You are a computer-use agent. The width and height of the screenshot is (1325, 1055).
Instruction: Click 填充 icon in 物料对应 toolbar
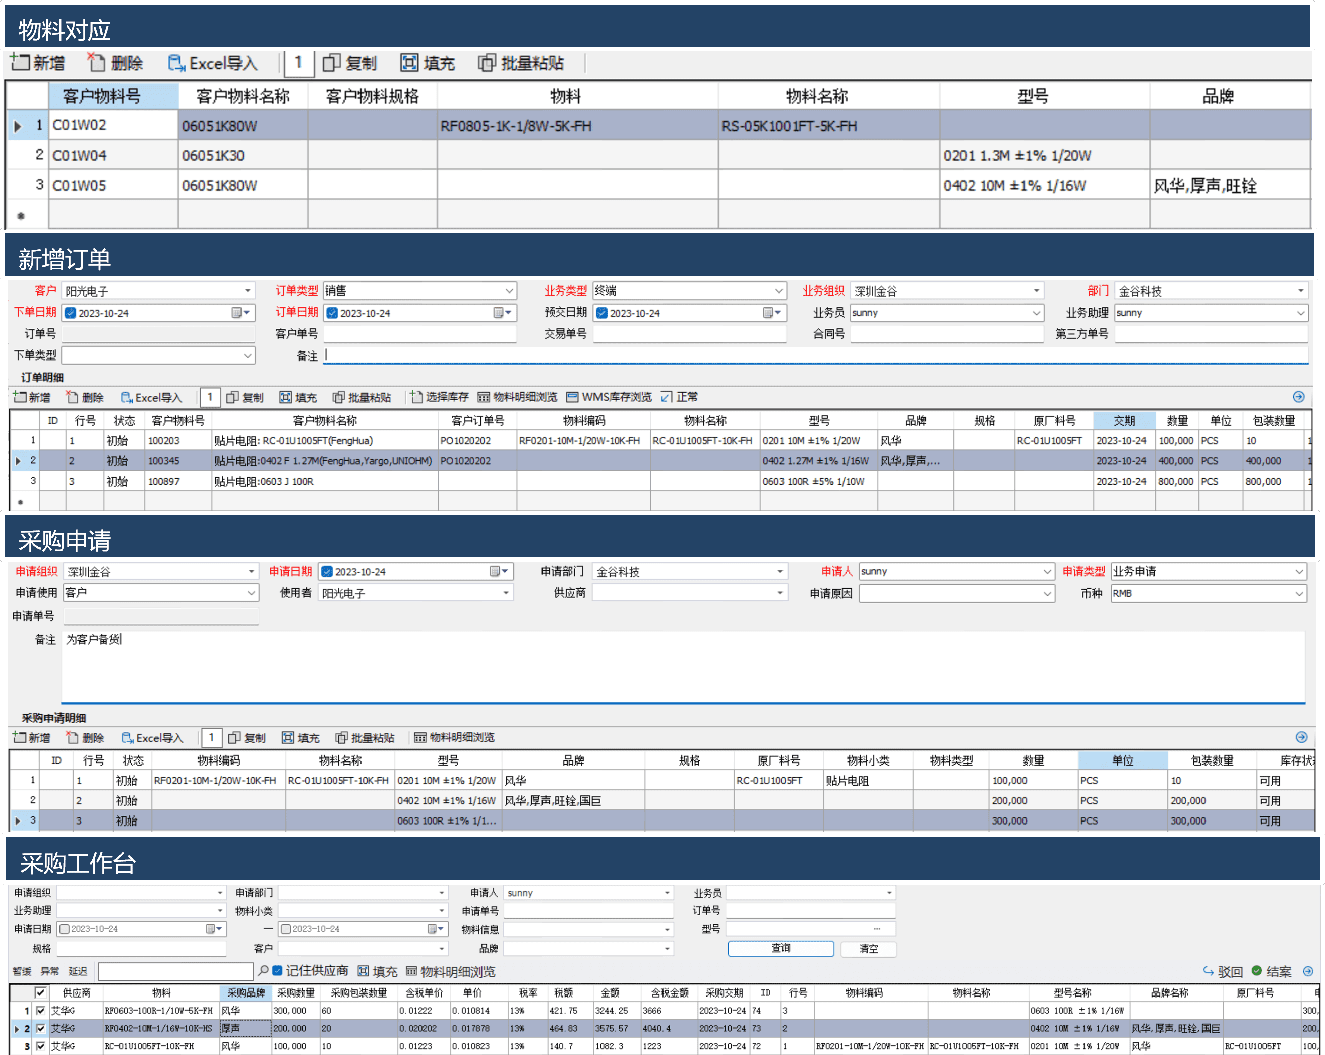click(x=409, y=63)
